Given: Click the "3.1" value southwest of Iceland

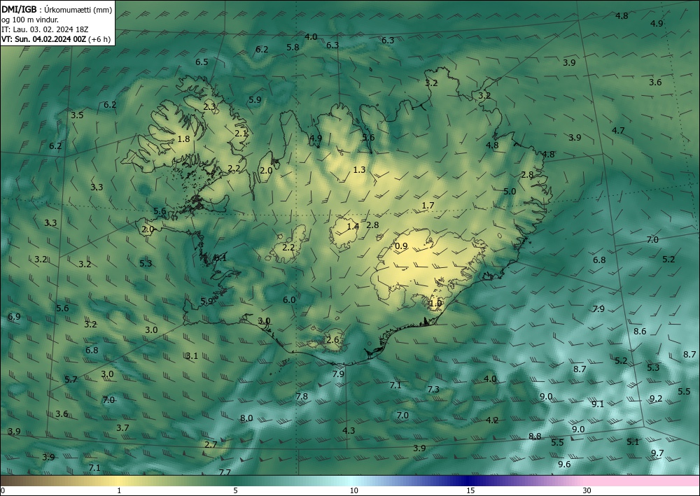Looking at the screenshot, I should pyautogui.click(x=192, y=355).
